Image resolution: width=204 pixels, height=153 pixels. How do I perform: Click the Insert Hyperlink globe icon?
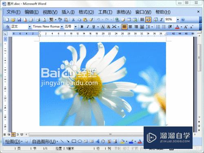117,20
